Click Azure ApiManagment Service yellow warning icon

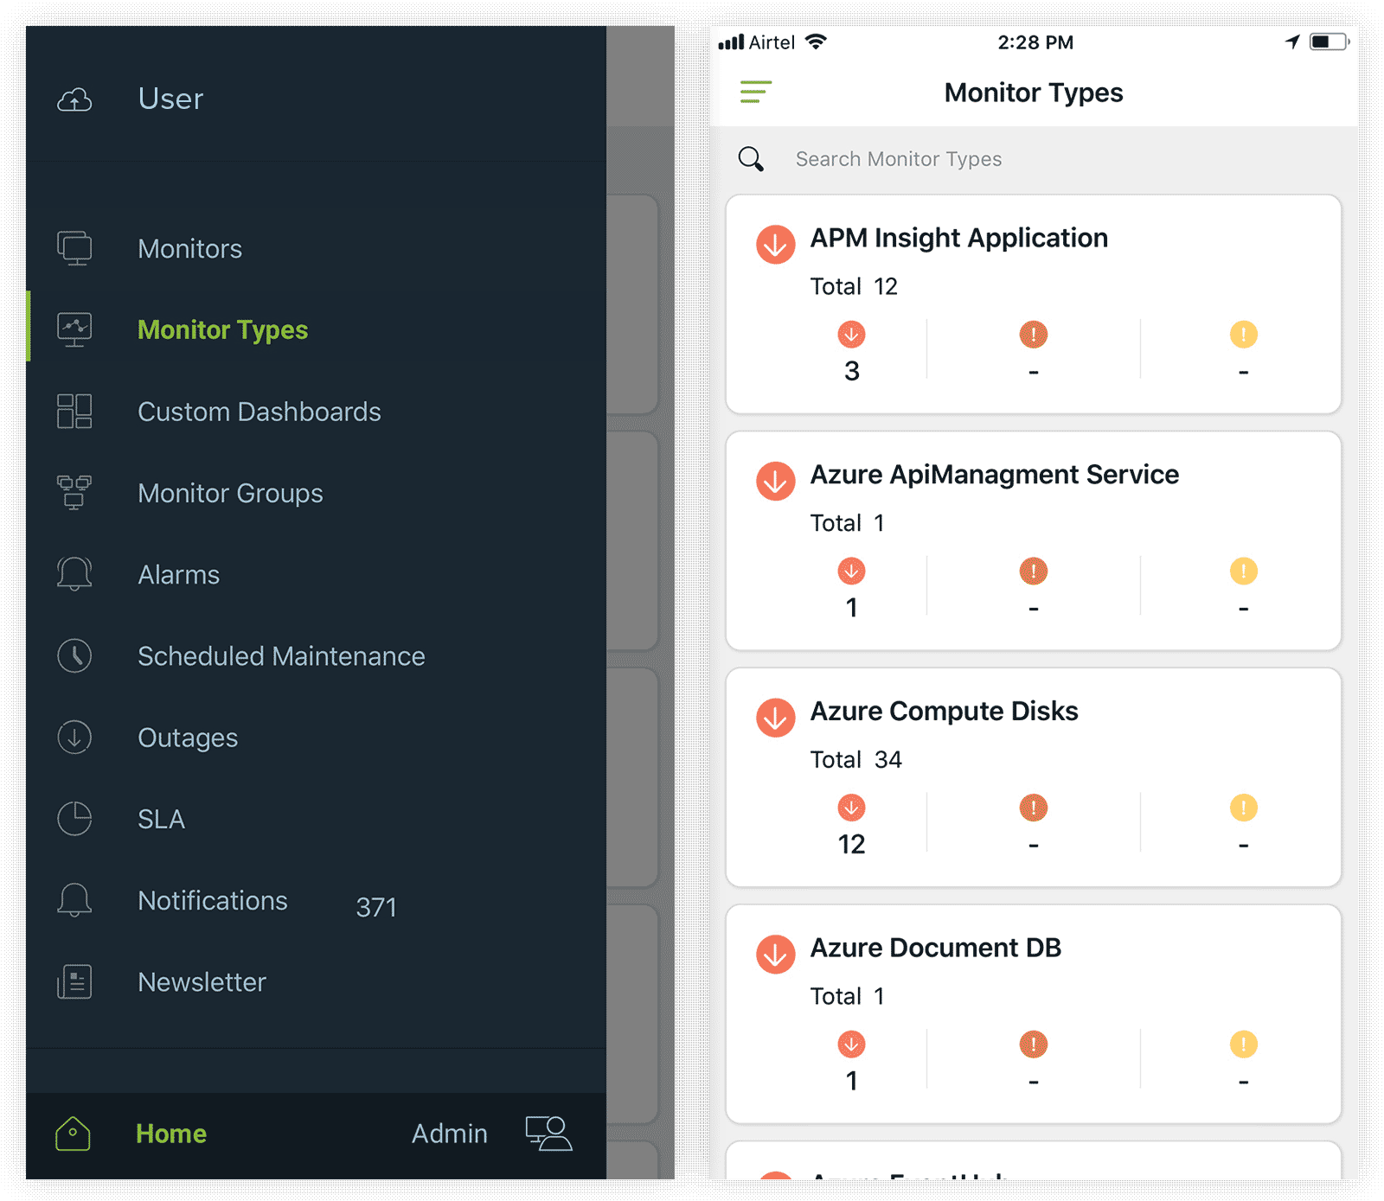click(x=1244, y=571)
